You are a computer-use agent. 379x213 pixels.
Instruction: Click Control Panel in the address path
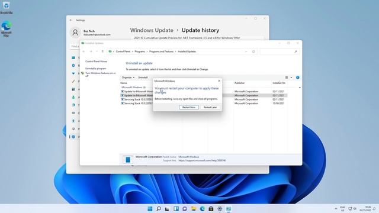point(123,51)
